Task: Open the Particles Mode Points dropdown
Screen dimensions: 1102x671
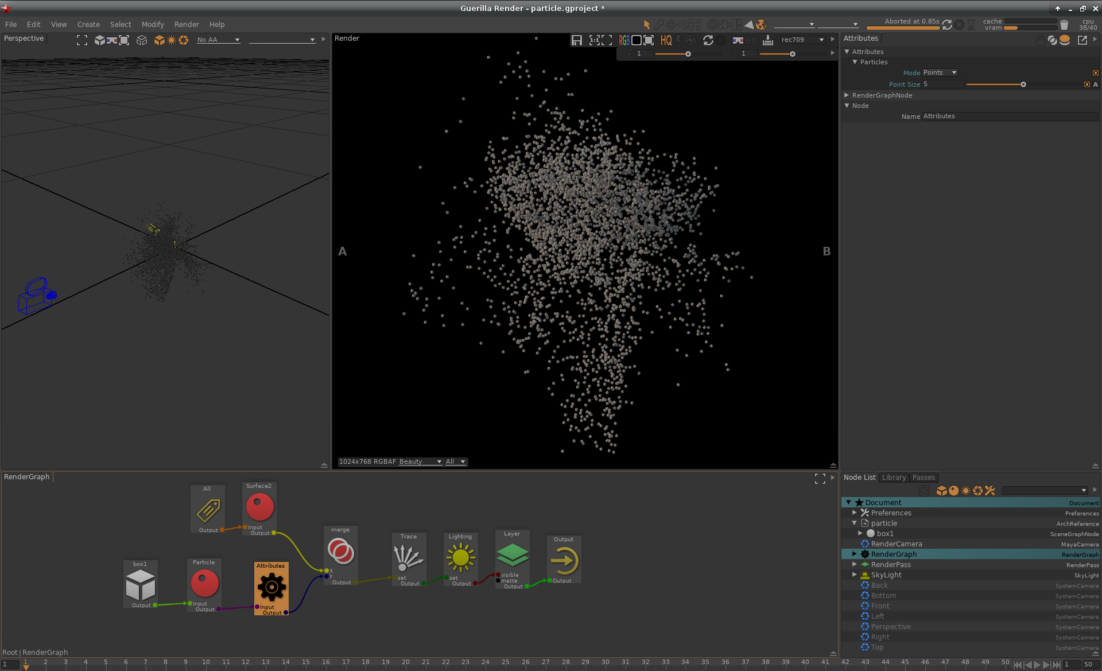Action: tap(940, 73)
